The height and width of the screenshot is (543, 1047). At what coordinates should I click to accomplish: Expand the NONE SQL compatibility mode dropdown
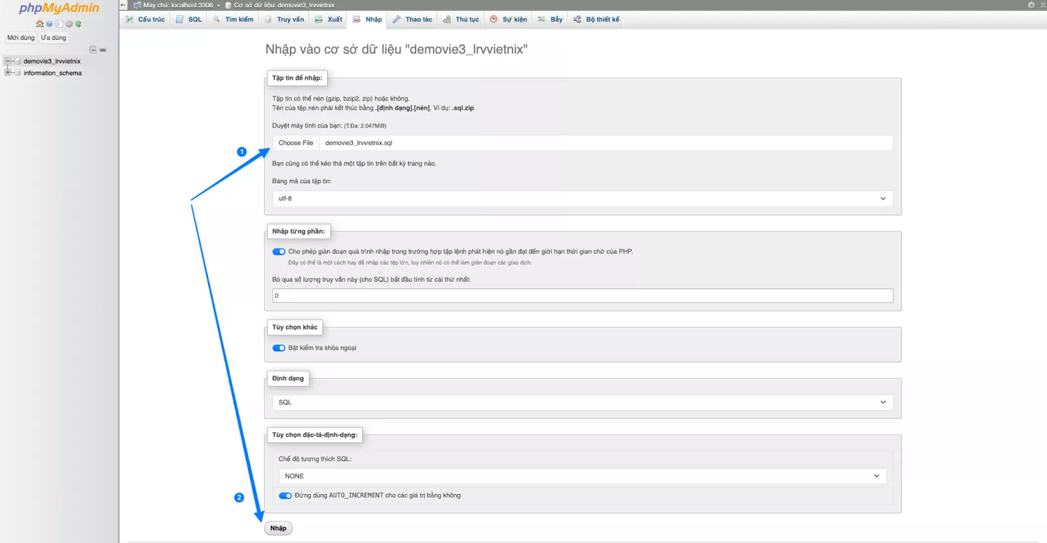click(x=582, y=476)
